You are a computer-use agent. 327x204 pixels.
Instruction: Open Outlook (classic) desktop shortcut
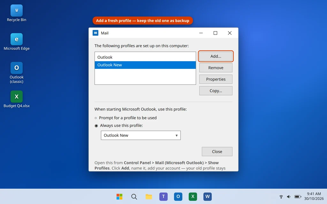pyautogui.click(x=17, y=73)
